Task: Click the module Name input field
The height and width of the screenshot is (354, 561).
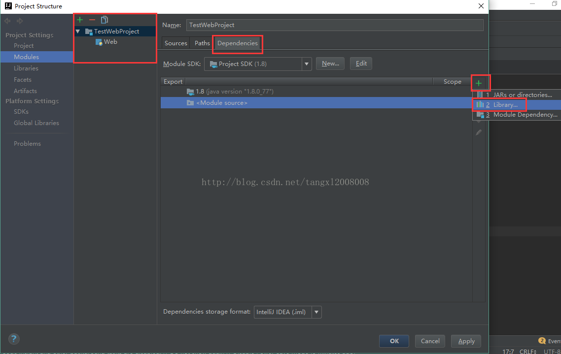Action: (x=335, y=25)
